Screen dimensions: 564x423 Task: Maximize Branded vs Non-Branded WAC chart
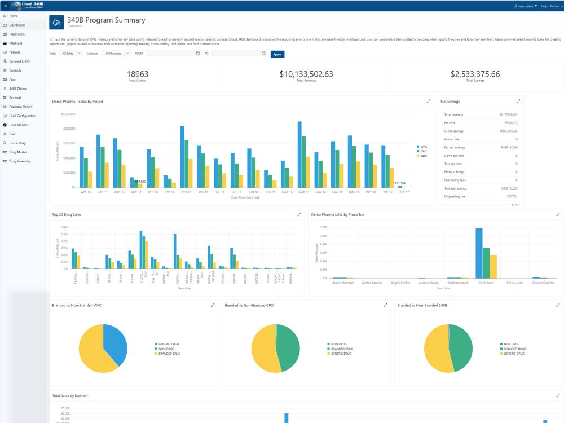point(213,305)
